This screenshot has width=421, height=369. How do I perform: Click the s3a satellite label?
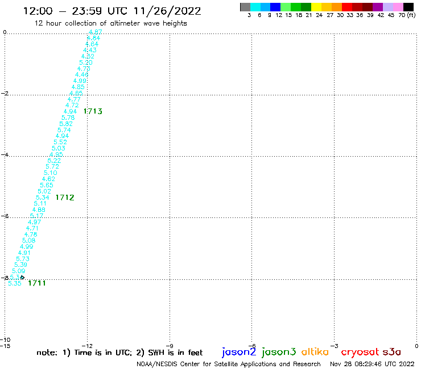391,352
